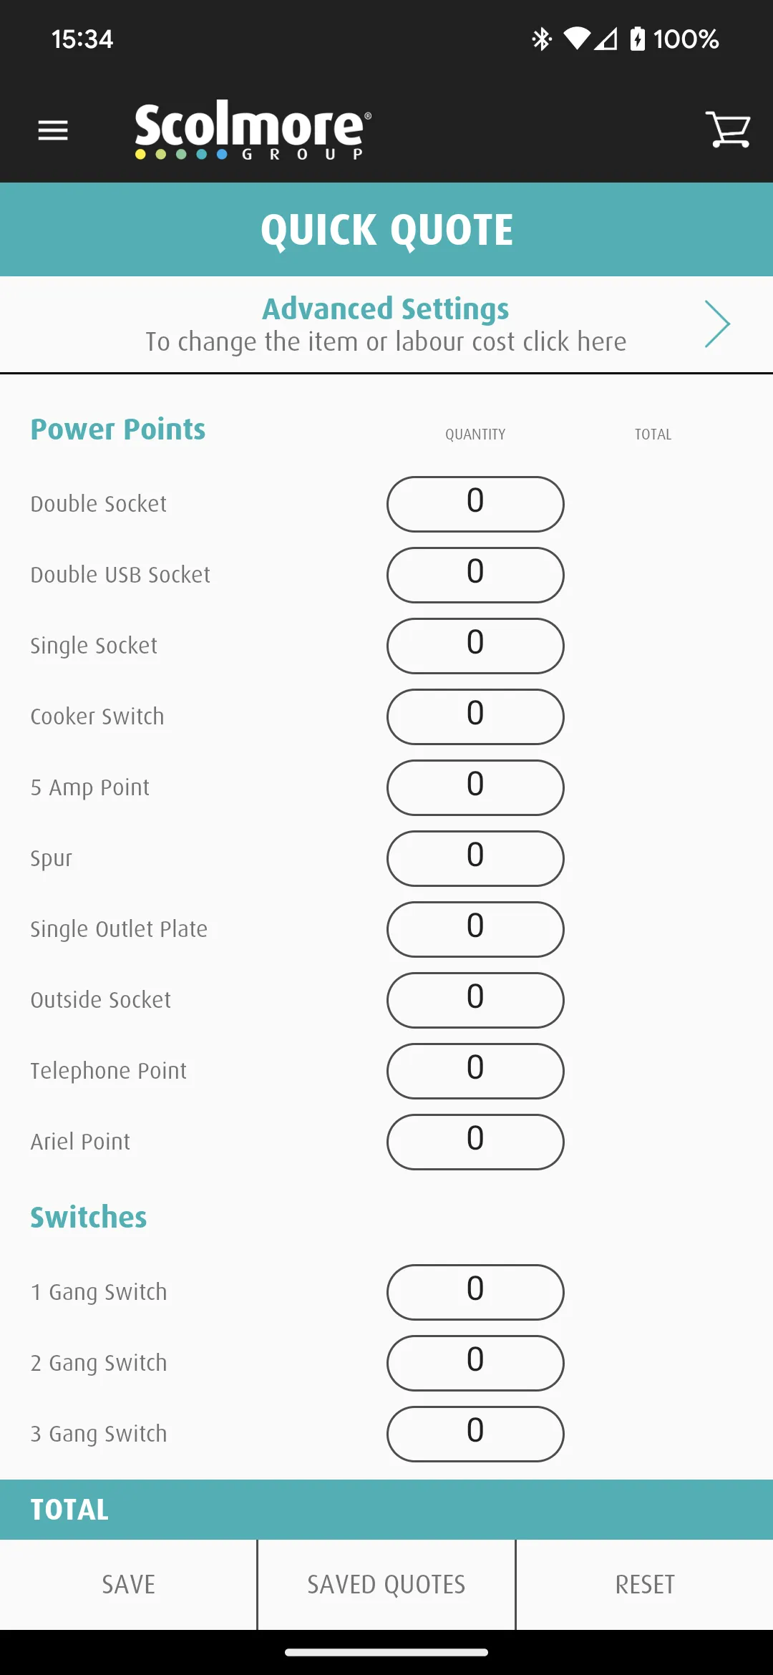
Task: Select the Cooker Switch quantity field
Action: pos(475,717)
